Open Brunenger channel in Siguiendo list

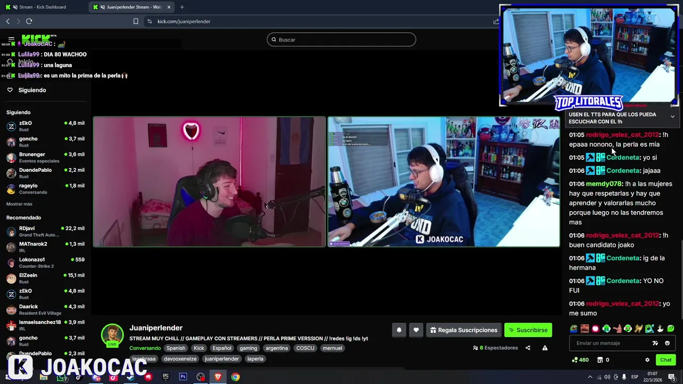pyautogui.click(x=45, y=157)
